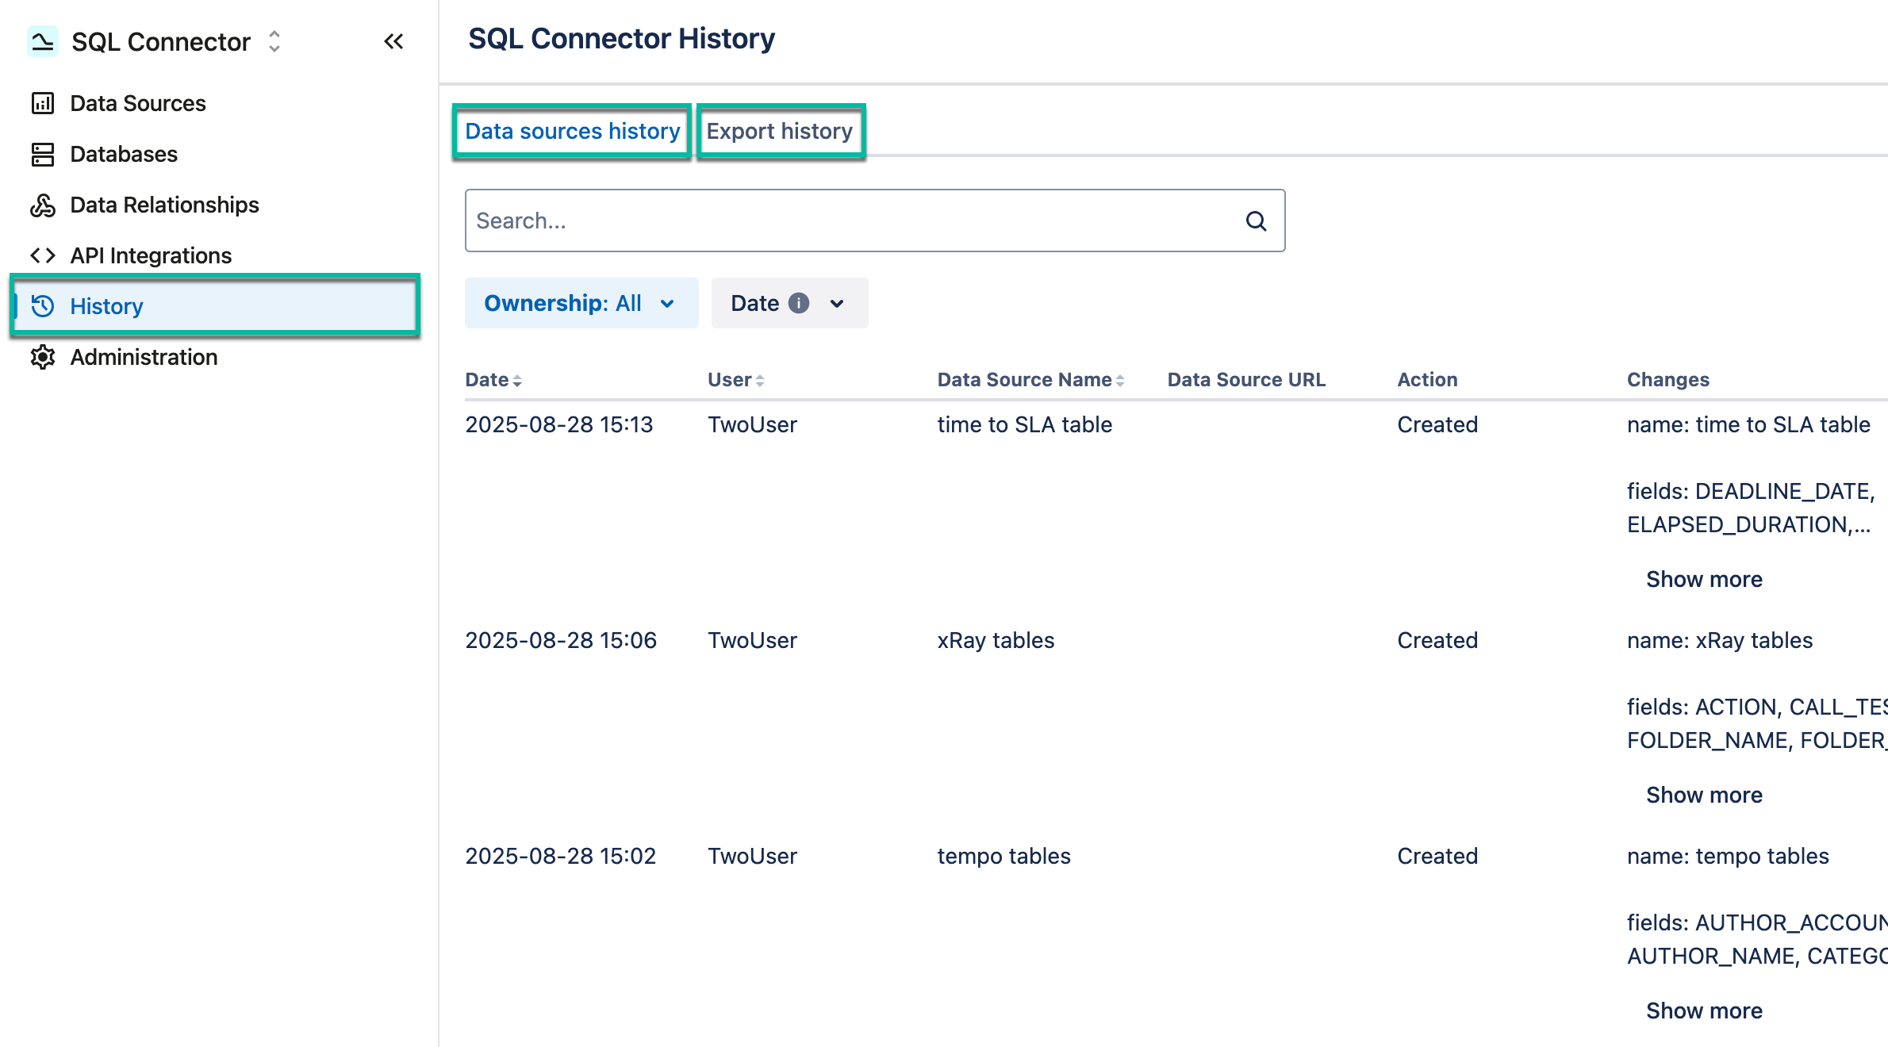Open the Ownership: All dropdown
The height and width of the screenshot is (1047, 1888).
pyautogui.click(x=581, y=302)
